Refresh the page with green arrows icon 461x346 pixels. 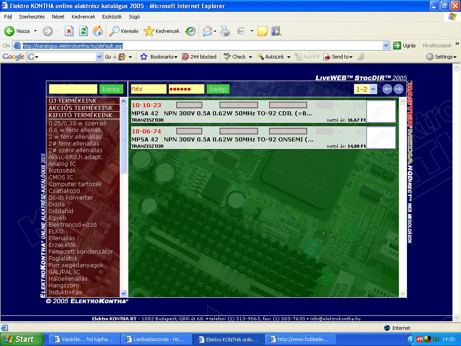point(83,31)
